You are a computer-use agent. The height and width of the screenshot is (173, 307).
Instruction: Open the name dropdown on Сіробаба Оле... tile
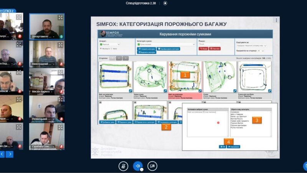(54, 146)
